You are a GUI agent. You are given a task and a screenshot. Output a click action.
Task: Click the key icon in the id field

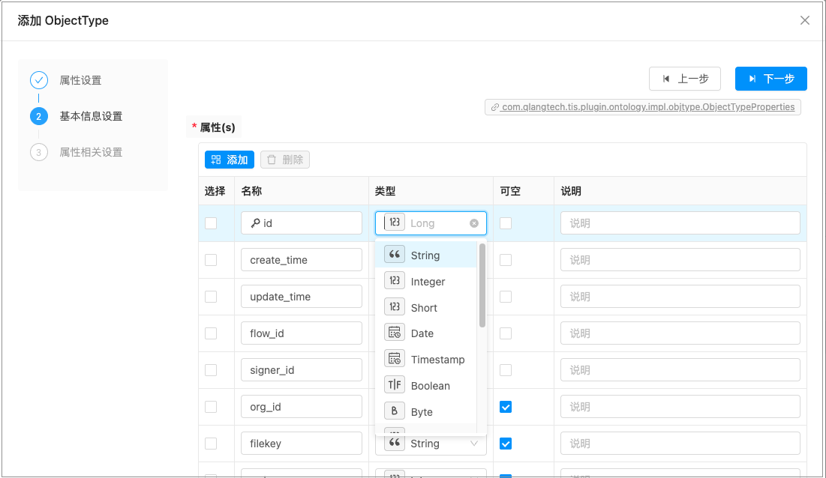coord(256,223)
